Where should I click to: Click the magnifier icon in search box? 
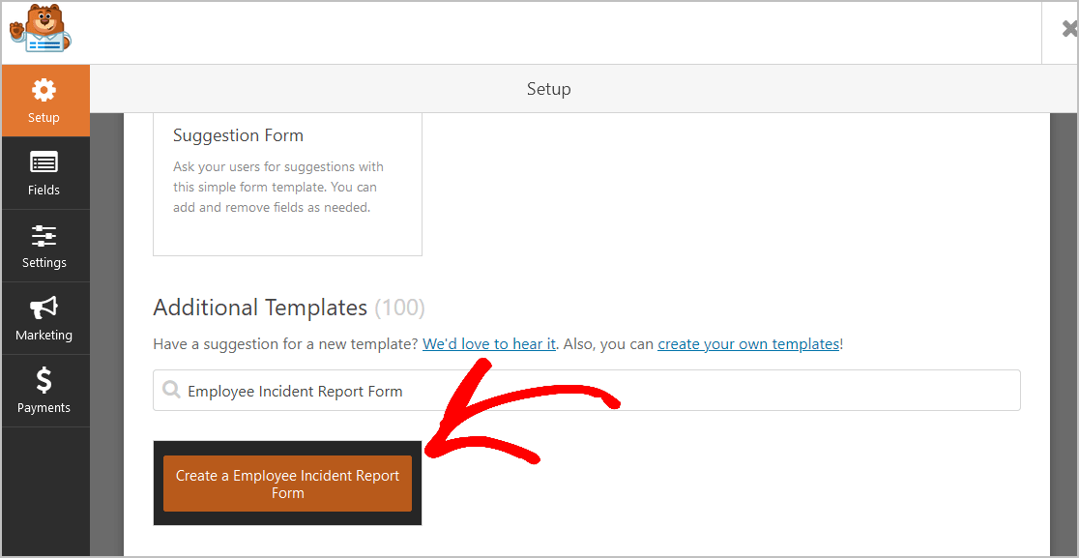click(171, 390)
